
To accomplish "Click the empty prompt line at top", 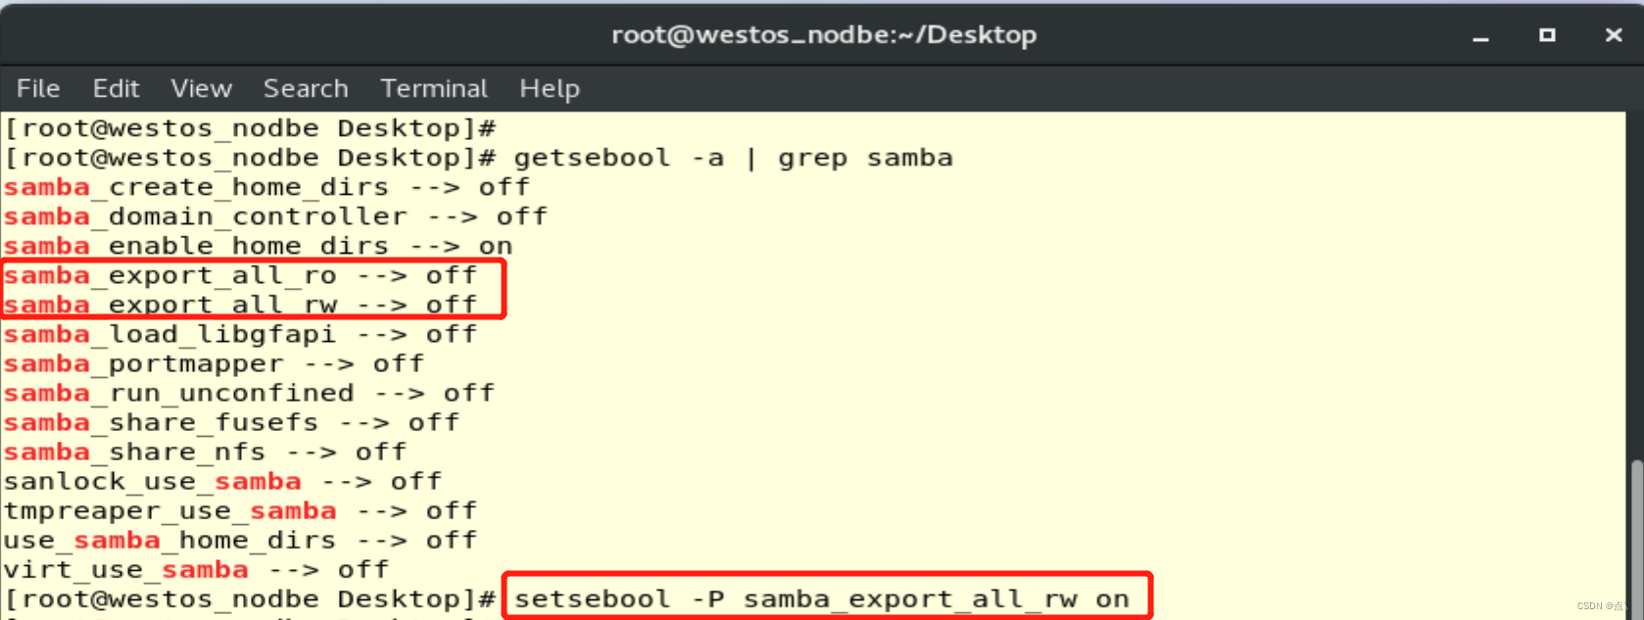I will [x=253, y=127].
